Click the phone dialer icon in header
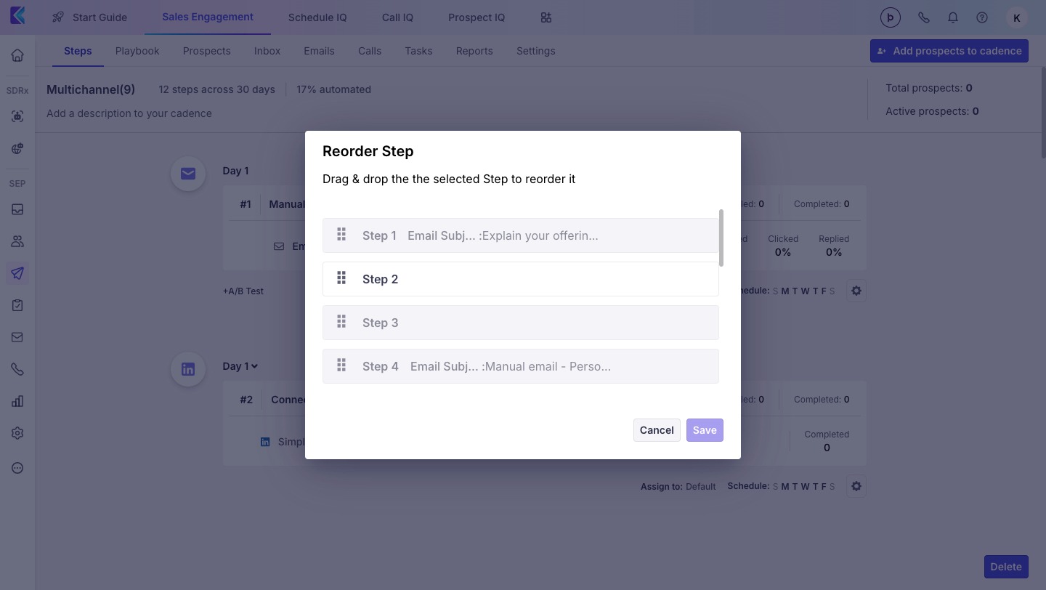This screenshot has height=590, width=1046. (924, 17)
